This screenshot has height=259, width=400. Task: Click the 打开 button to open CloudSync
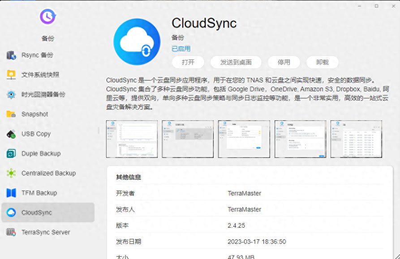(188, 62)
